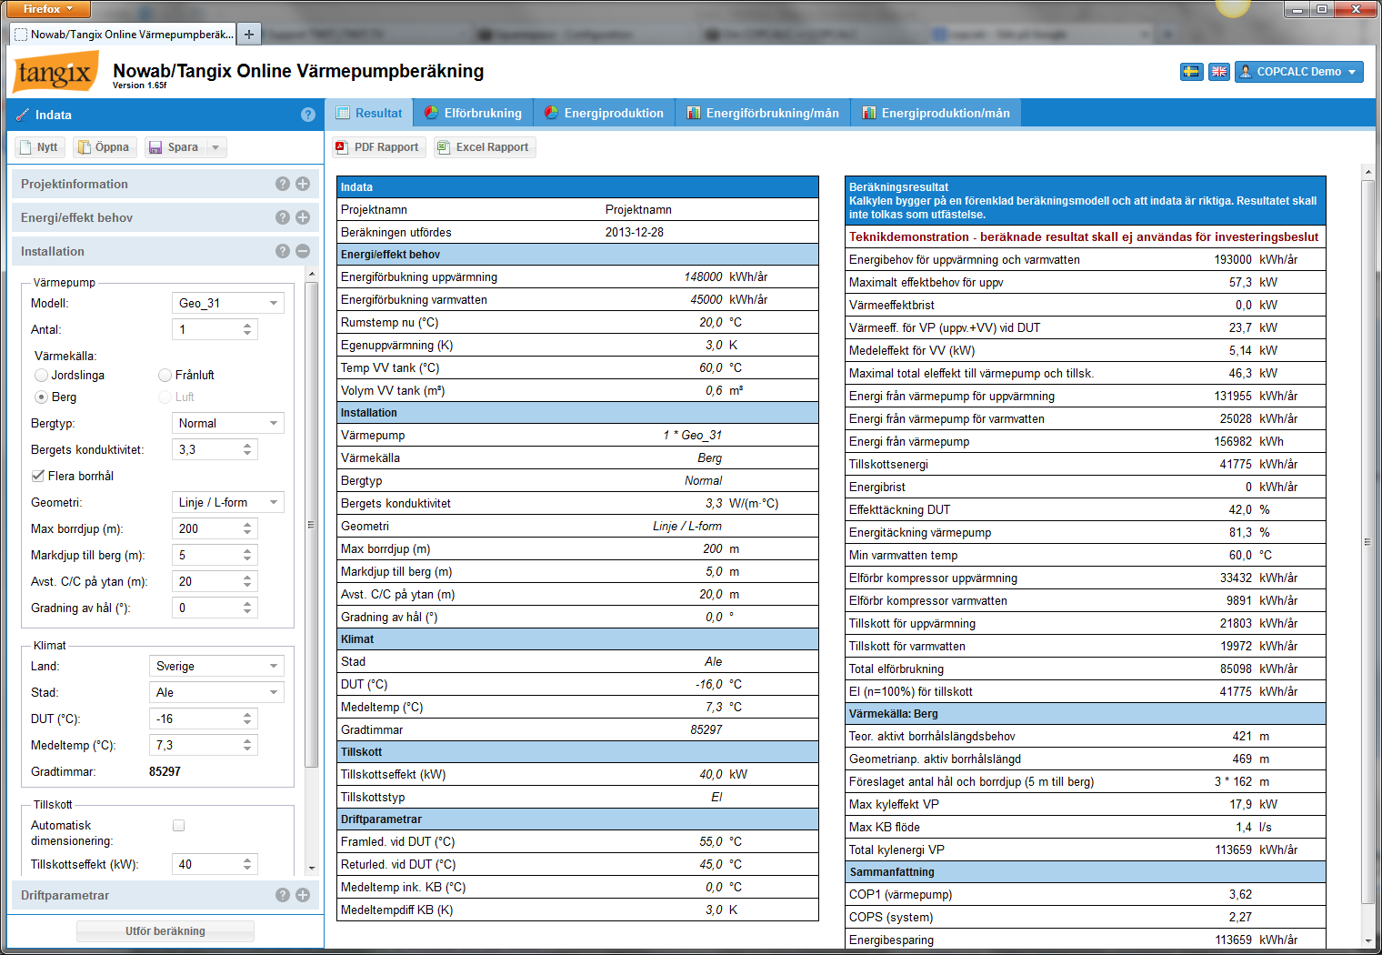The image size is (1382, 955).
Task: Click the Tillskottseffekt (kW) stepper
Action: tap(247, 864)
